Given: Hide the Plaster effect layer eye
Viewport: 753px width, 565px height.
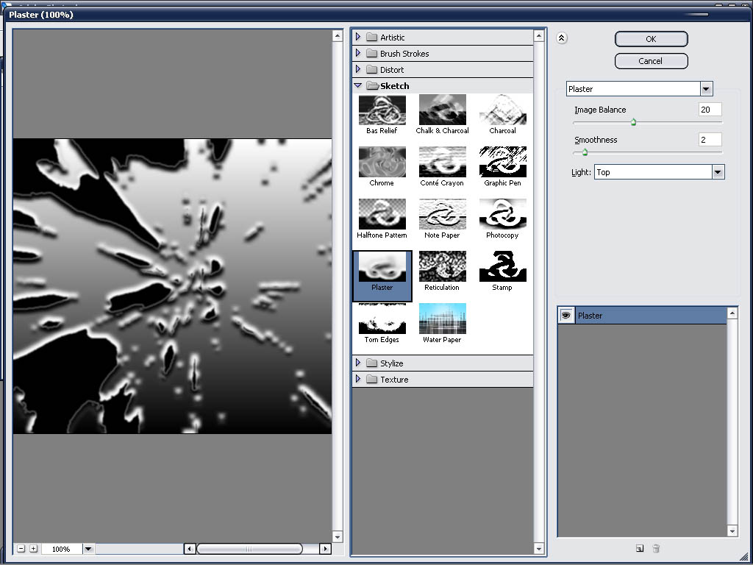Looking at the screenshot, I should click(x=566, y=315).
